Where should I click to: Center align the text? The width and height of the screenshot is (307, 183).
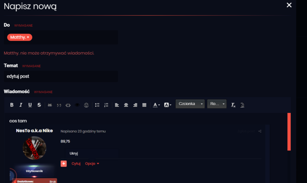(x=126, y=105)
